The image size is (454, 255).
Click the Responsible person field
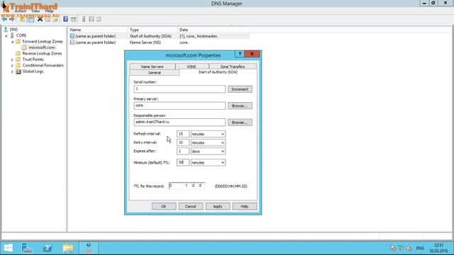click(179, 123)
